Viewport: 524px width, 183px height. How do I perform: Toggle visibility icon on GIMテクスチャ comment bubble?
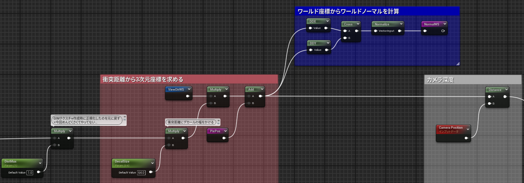click(x=124, y=120)
